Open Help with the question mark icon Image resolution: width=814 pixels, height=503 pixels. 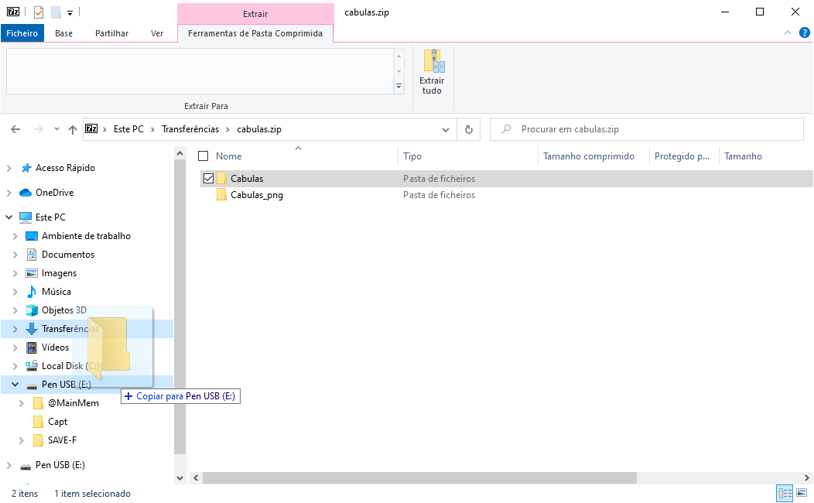(x=805, y=33)
